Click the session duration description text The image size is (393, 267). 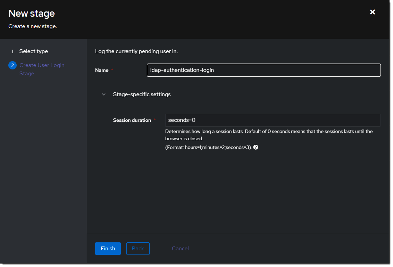coord(268,135)
